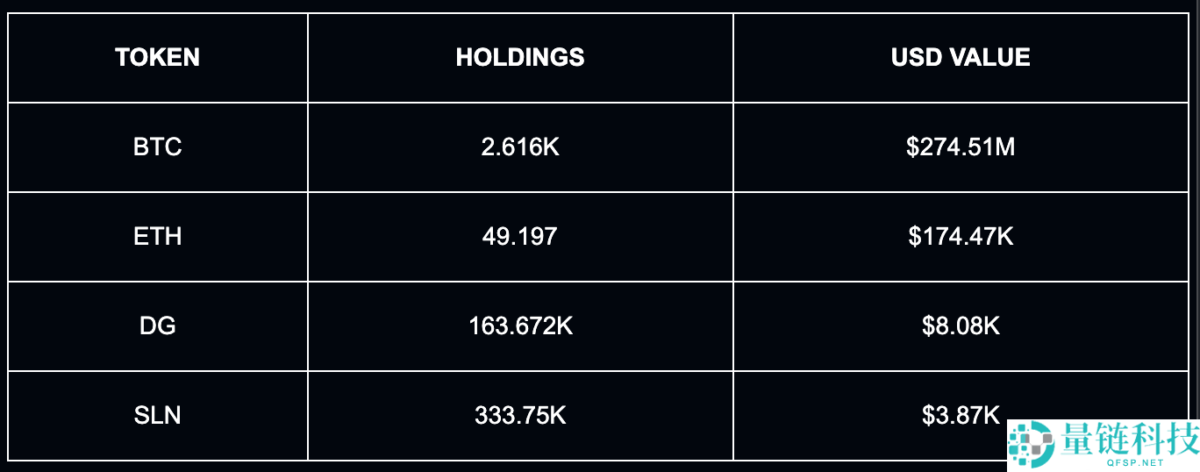This screenshot has width=1200, height=472.
Task: Click the $3.87K USD value
Action: [961, 415]
